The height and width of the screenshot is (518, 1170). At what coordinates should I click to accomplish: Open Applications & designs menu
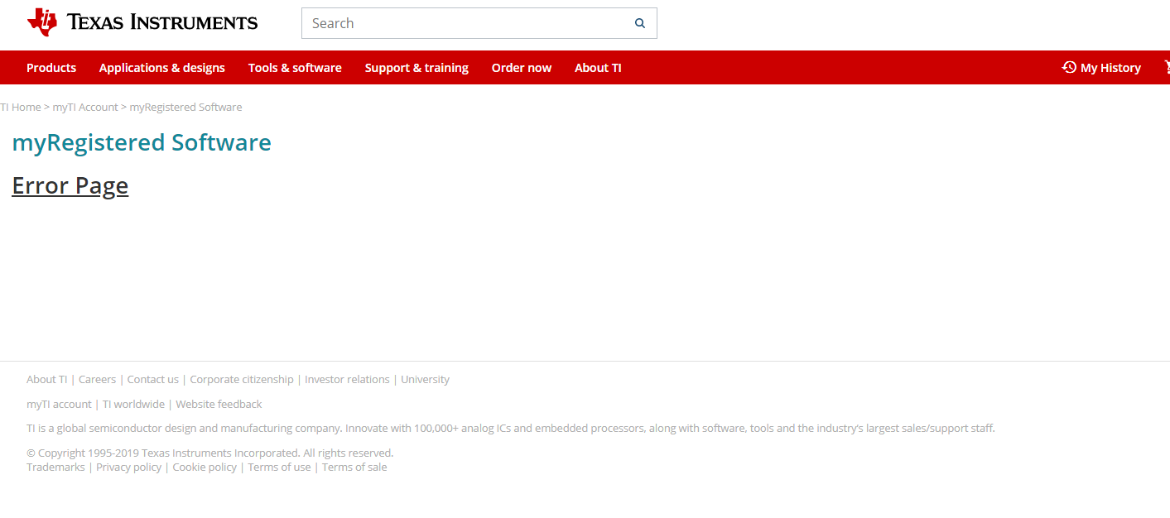[x=162, y=68]
